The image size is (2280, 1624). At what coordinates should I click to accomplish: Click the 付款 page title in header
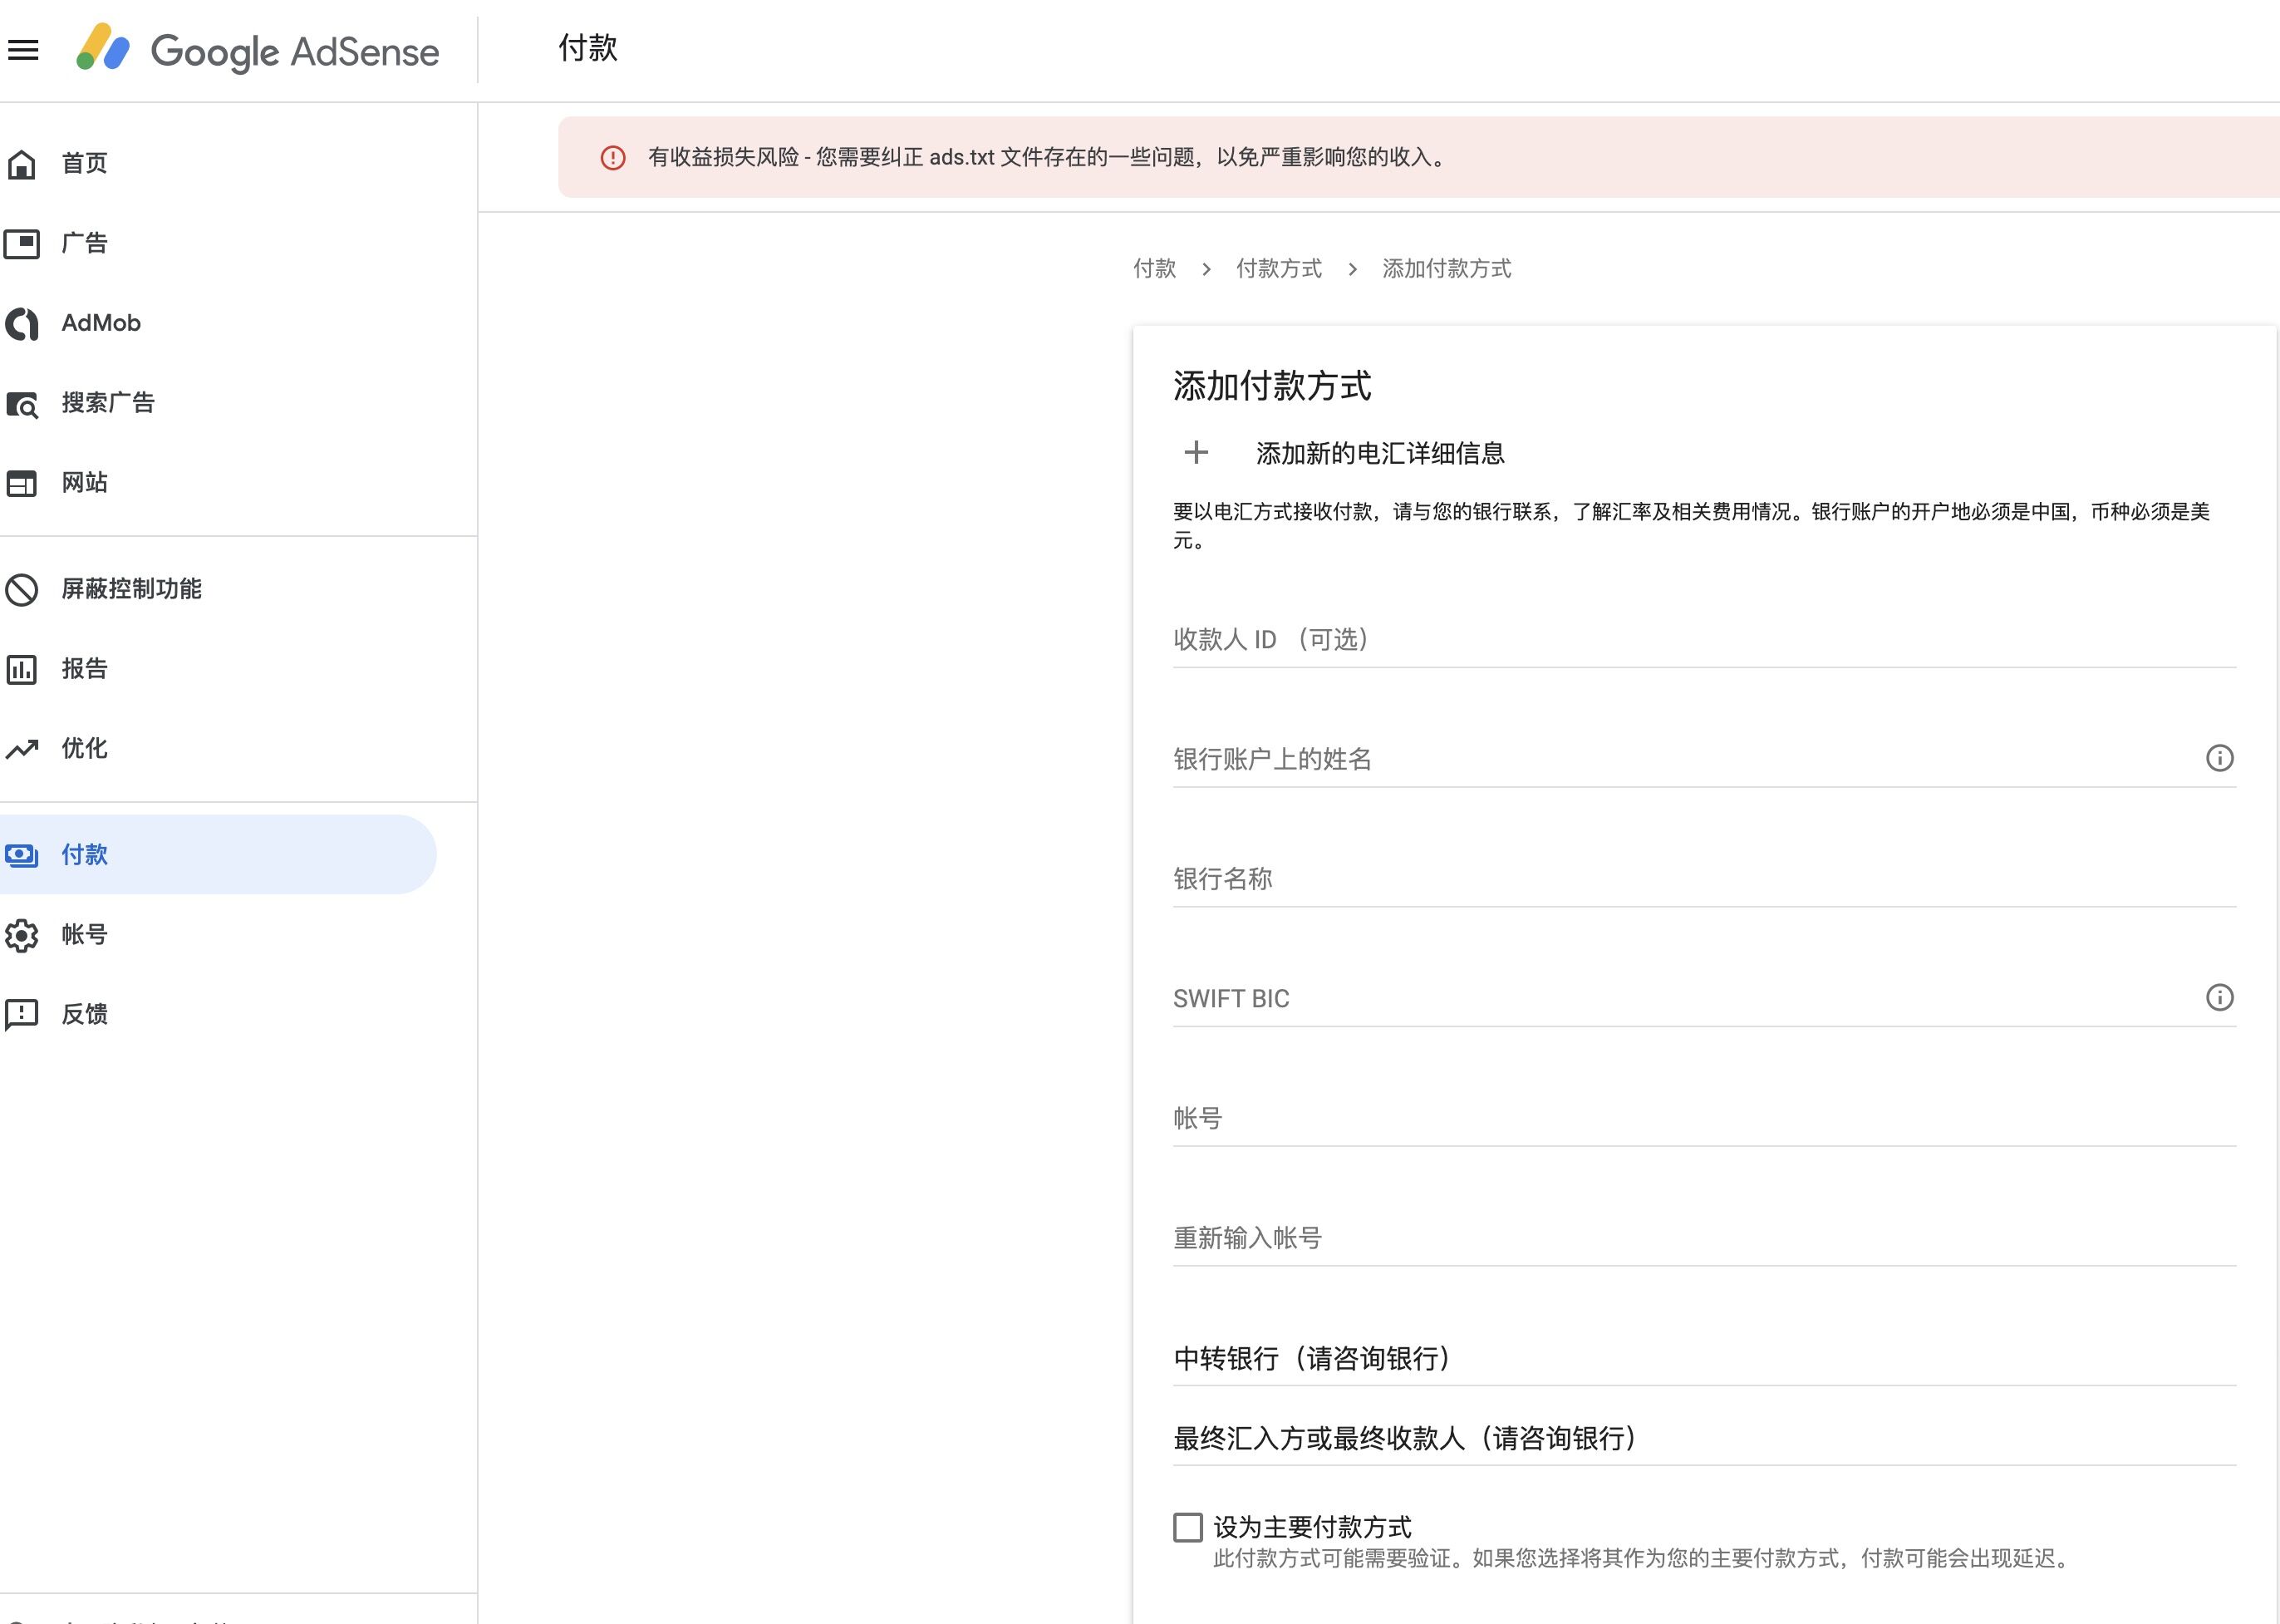587,48
